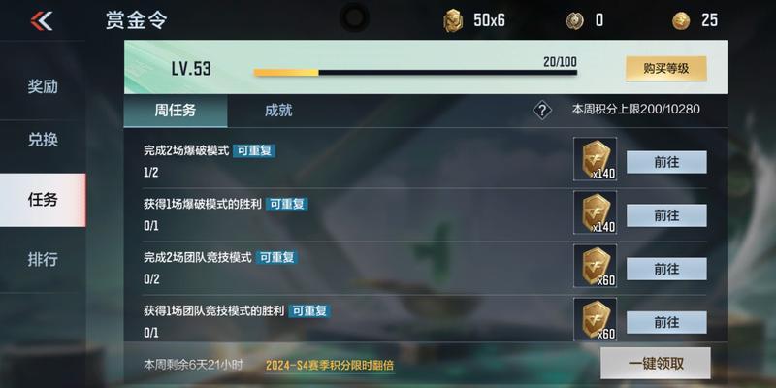This screenshot has width=776, height=388.
Task: Open the 兑换 sidebar section
Action: (43, 140)
